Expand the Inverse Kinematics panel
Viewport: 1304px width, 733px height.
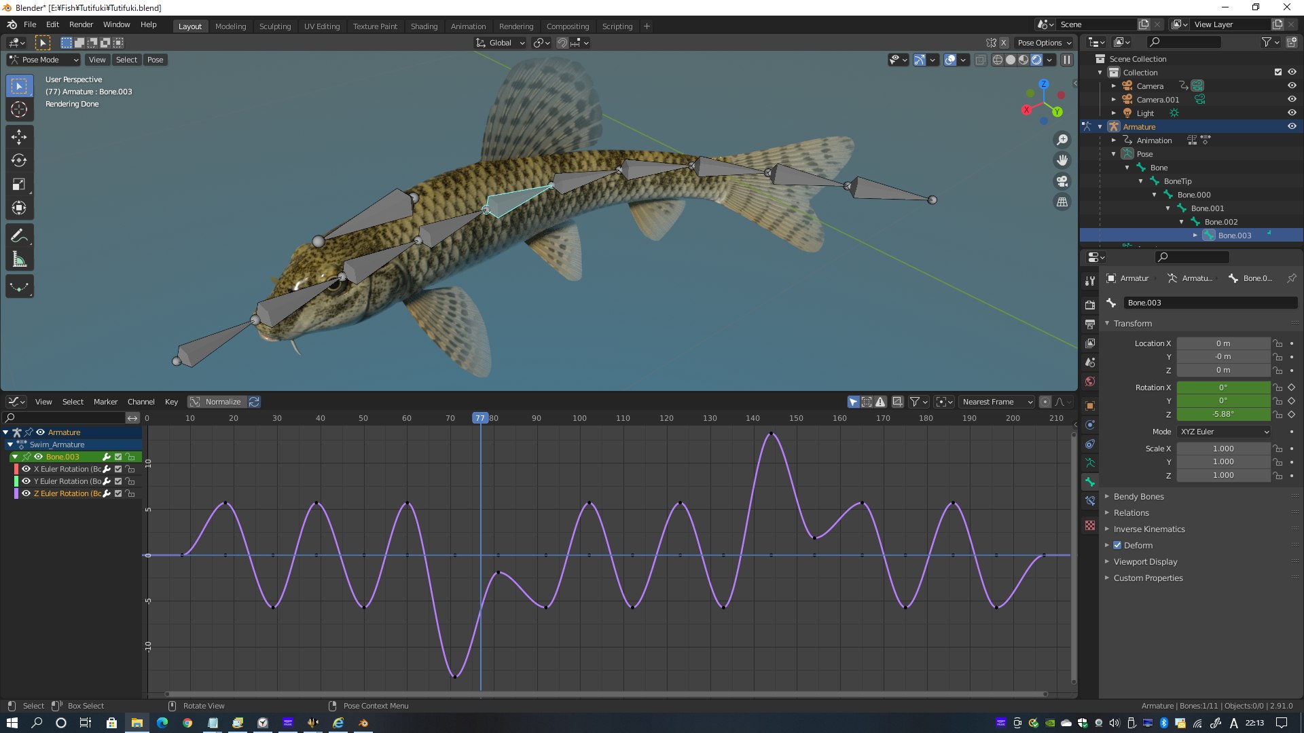coord(1148,529)
